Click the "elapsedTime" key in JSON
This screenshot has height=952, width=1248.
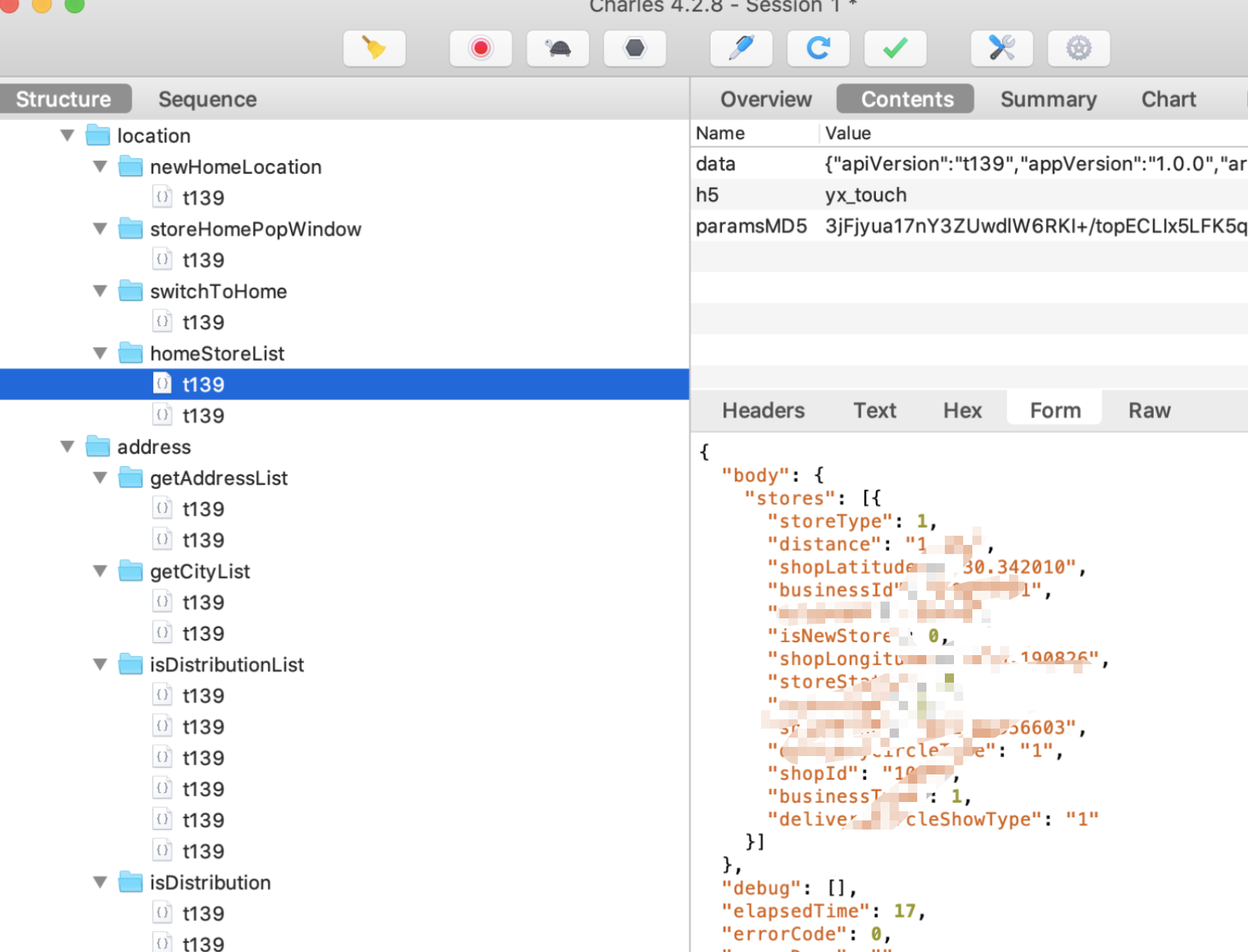pos(796,911)
